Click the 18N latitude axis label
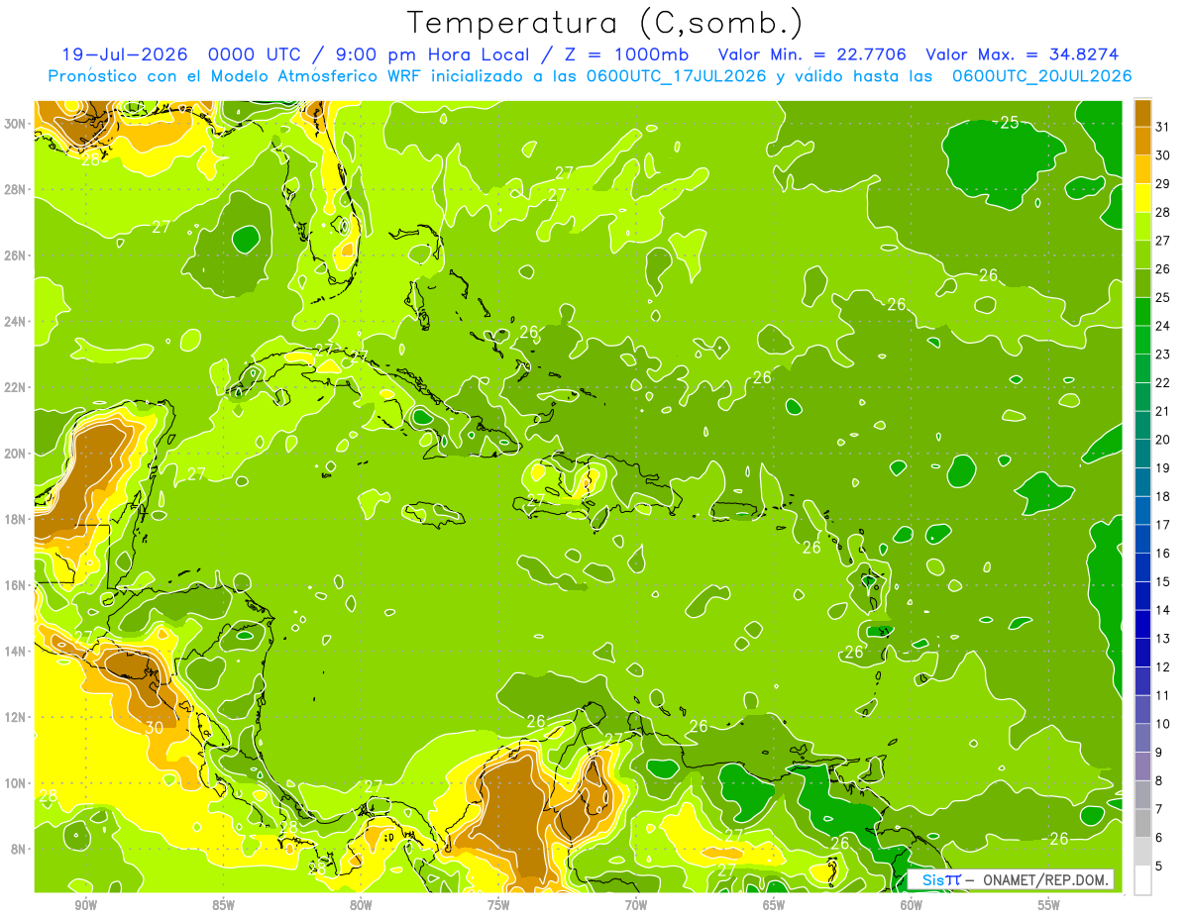Image resolution: width=1189 pixels, height=918 pixels. click(14, 519)
